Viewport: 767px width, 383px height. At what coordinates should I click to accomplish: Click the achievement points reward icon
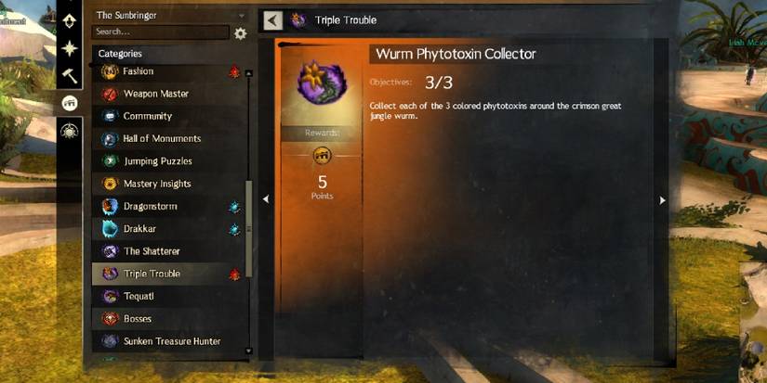(x=322, y=156)
